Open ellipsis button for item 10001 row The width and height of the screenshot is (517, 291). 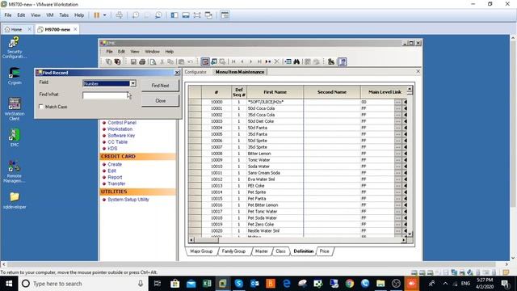397,108
